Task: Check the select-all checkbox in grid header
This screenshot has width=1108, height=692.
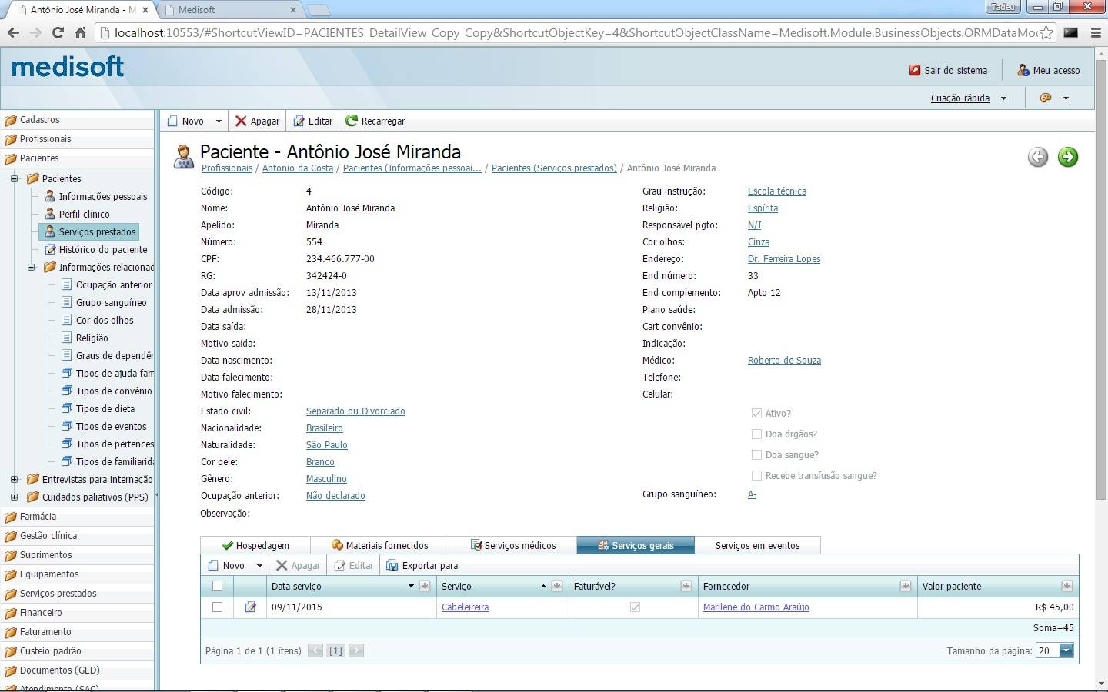Action: click(x=217, y=586)
